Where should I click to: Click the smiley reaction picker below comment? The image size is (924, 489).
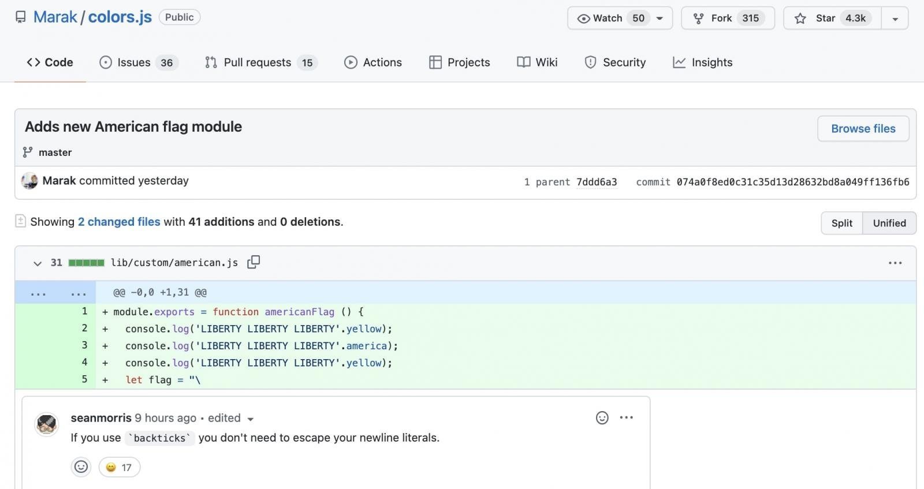click(81, 467)
